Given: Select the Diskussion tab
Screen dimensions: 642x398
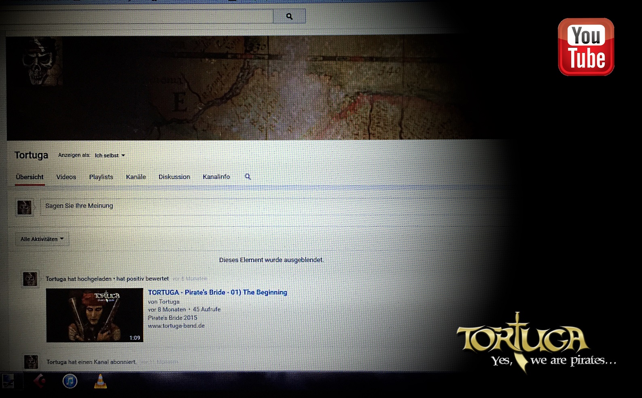Looking at the screenshot, I should [174, 177].
